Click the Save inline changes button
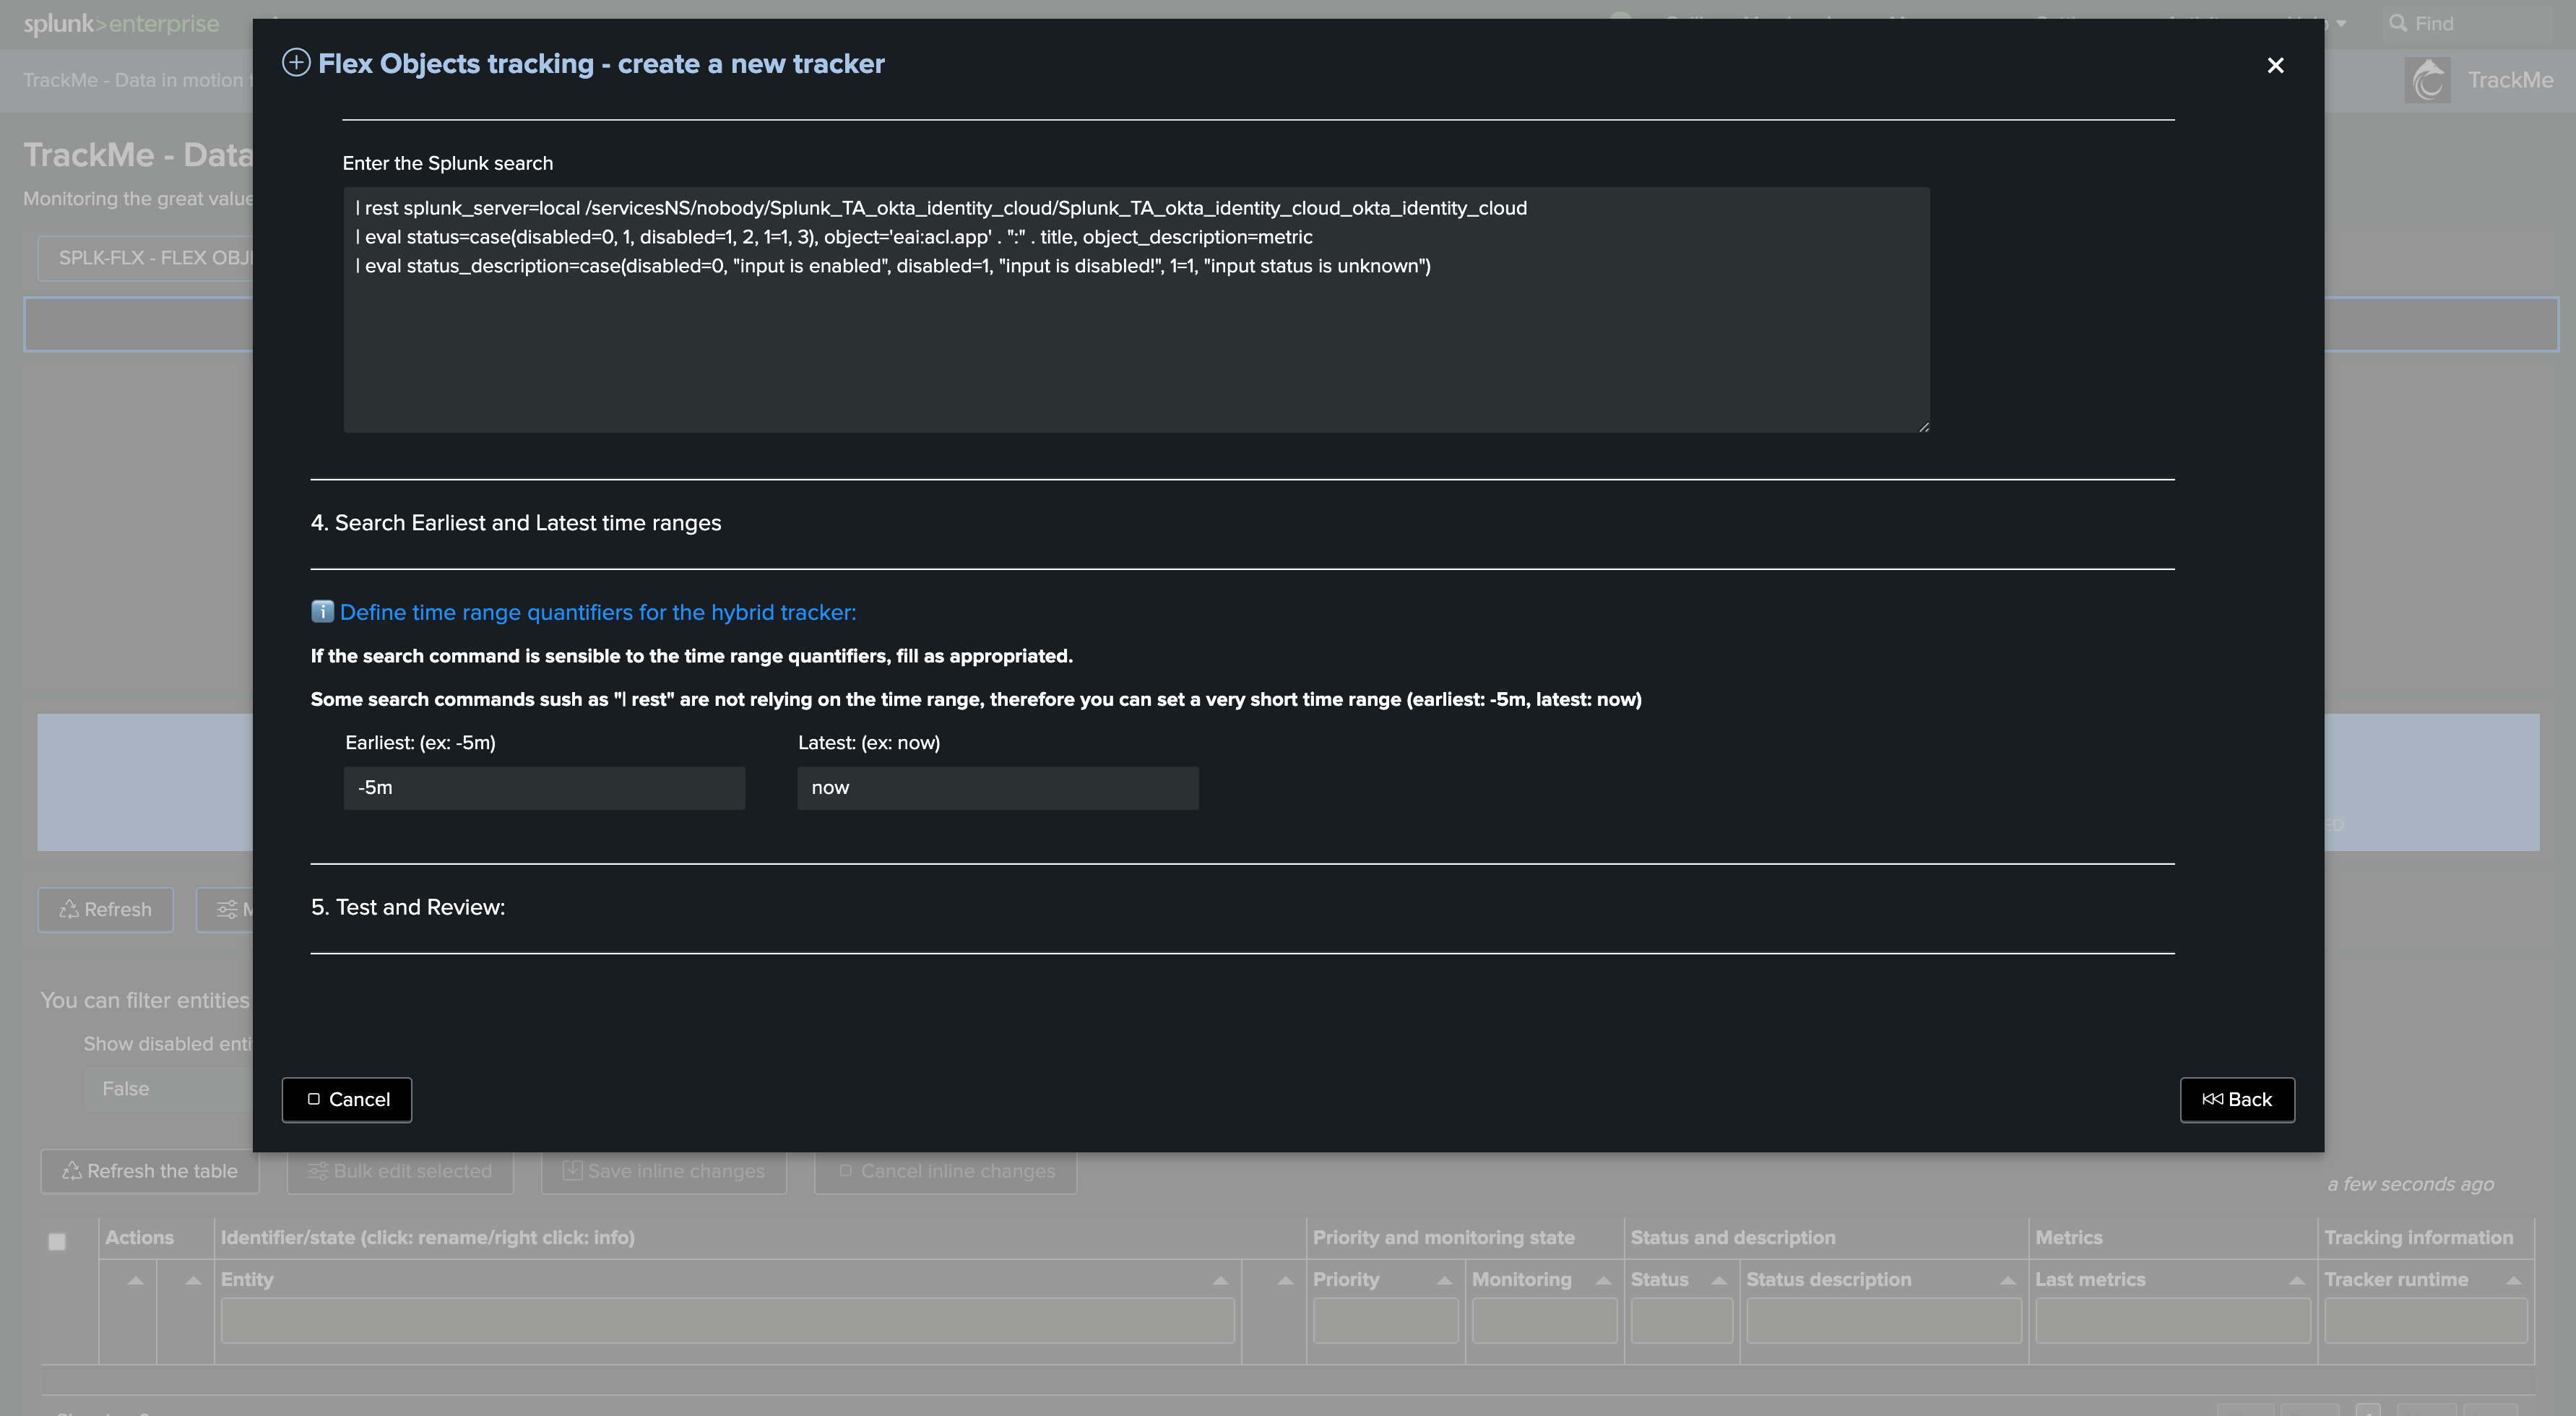Image resolution: width=2576 pixels, height=1416 pixels. coord(664,1171)
